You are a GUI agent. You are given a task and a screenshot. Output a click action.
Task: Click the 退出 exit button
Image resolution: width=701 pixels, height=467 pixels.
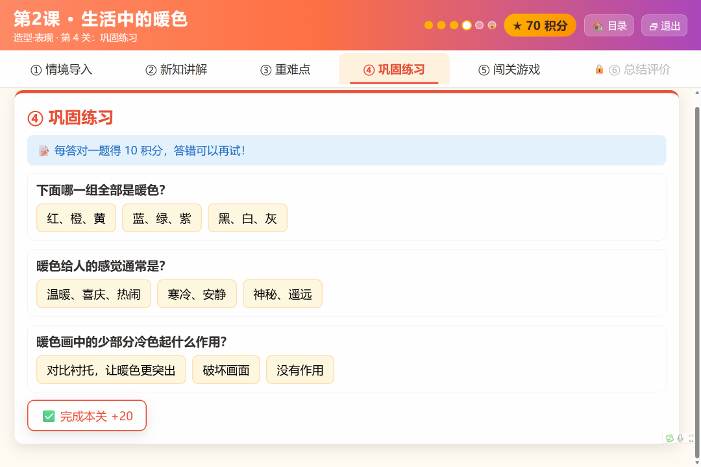point(665,25)
